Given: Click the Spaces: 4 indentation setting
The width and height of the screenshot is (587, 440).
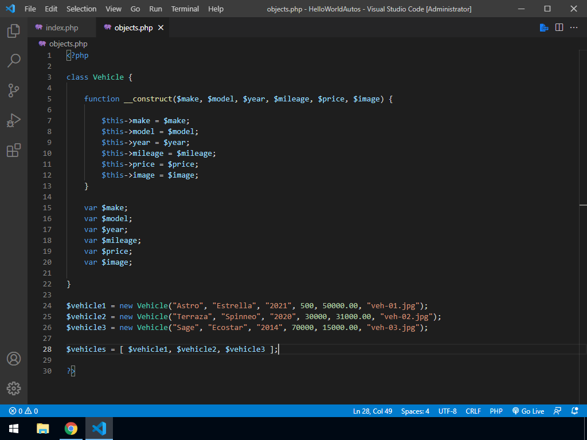Looking at the screenshot, I should 415,411.
